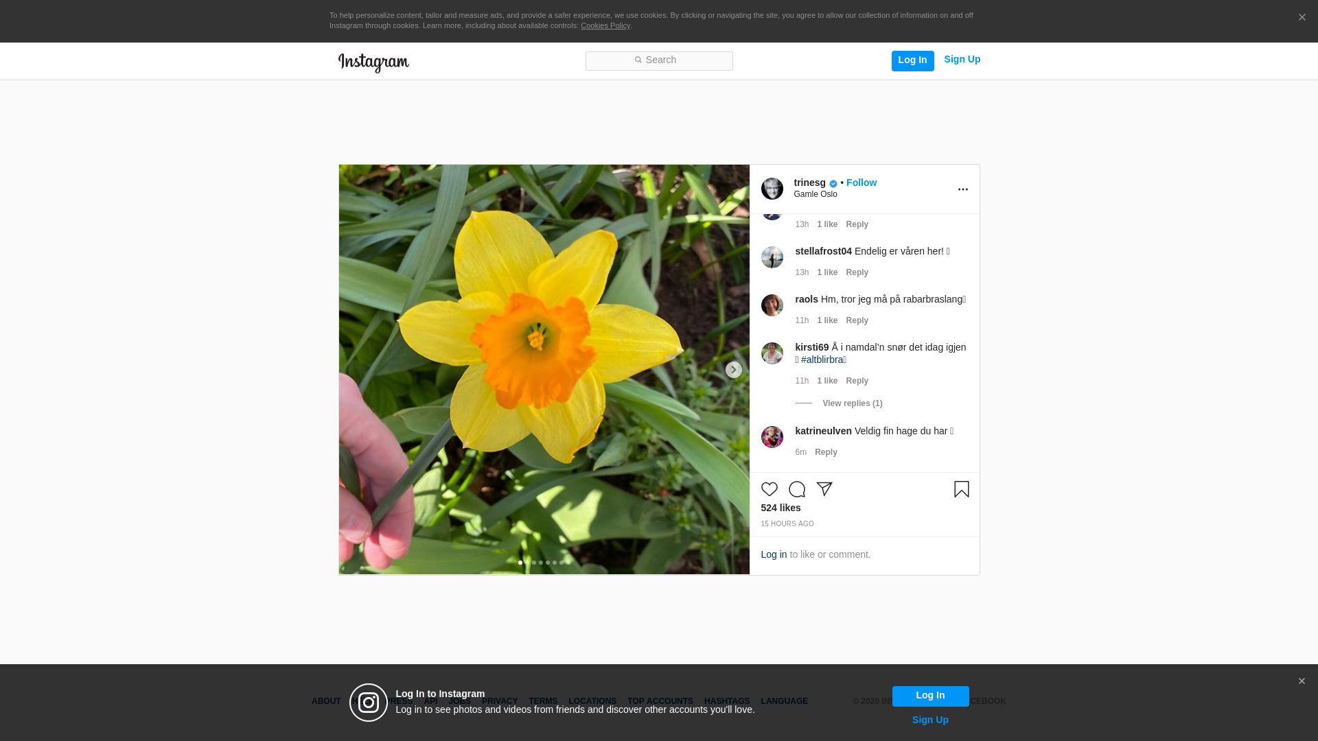Click the daffodil photo

coord(544,369)
